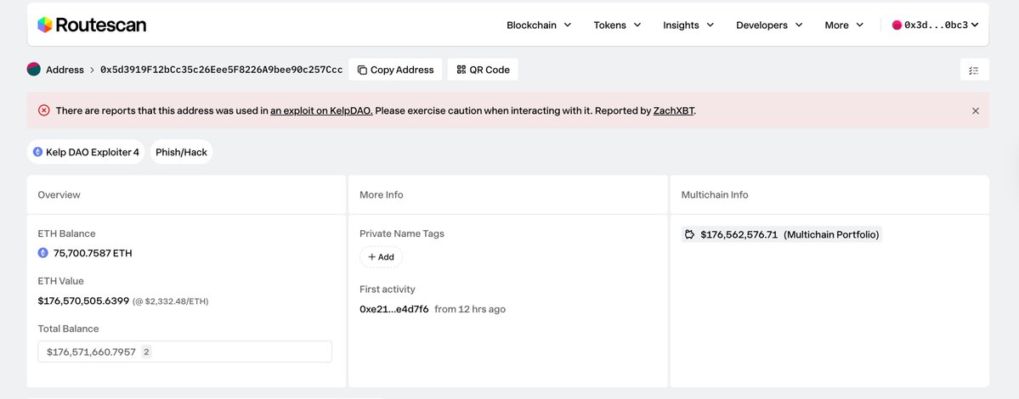Viewport: 1019px width, 399px height.
Task: Expand the Developers menu
Action: pos(768,25)
